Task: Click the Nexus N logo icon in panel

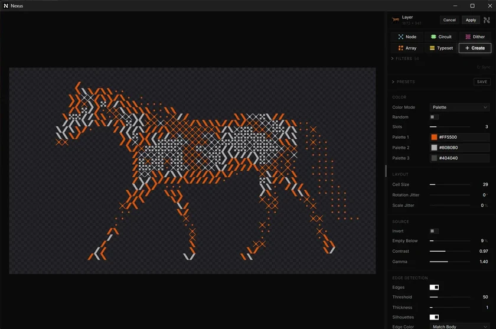Action: click(487, 20)
